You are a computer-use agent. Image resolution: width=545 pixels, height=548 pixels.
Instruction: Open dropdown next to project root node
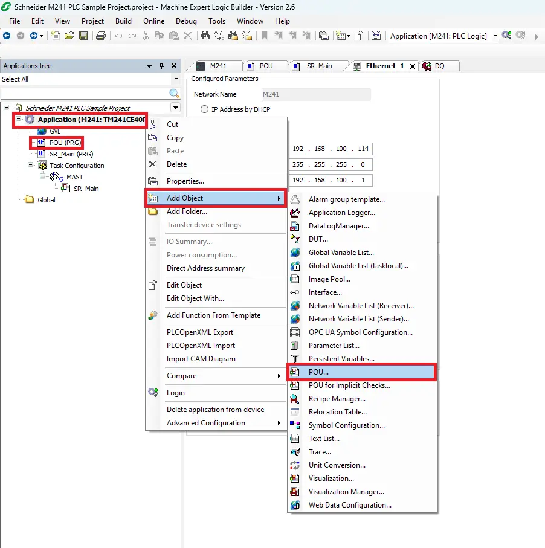176,108
